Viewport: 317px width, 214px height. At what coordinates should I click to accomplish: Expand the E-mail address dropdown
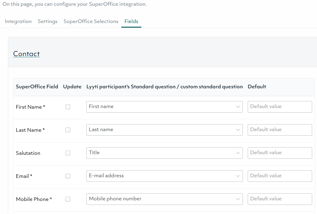(x=164, y=176)
